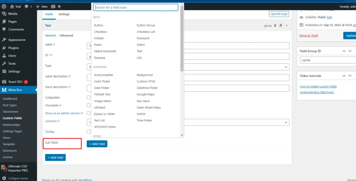Enable the Collapsible checkbox

pos(89,98)
